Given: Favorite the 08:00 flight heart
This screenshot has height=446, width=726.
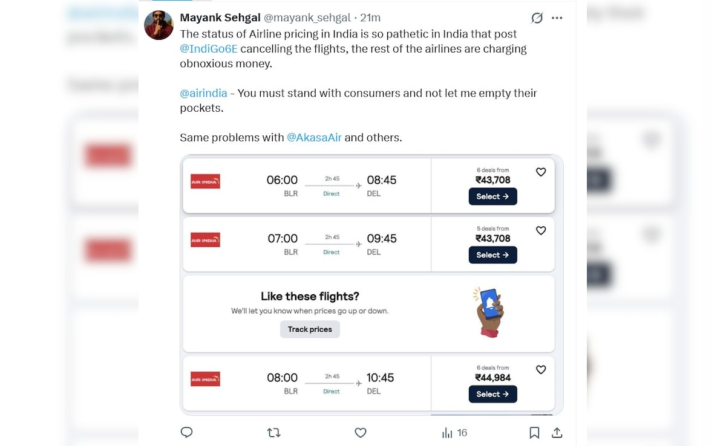Looking at the screenshot, I should point(541,370).
